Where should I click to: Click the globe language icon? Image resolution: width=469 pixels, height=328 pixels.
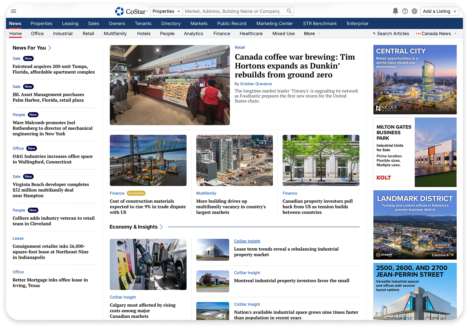click(414, 11)
